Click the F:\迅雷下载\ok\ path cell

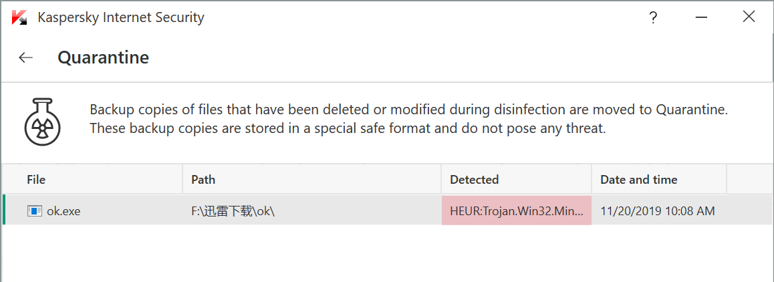click(x=312, y=211)
